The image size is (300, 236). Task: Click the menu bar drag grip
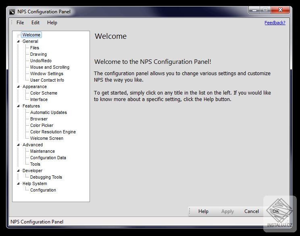[12, 23]
